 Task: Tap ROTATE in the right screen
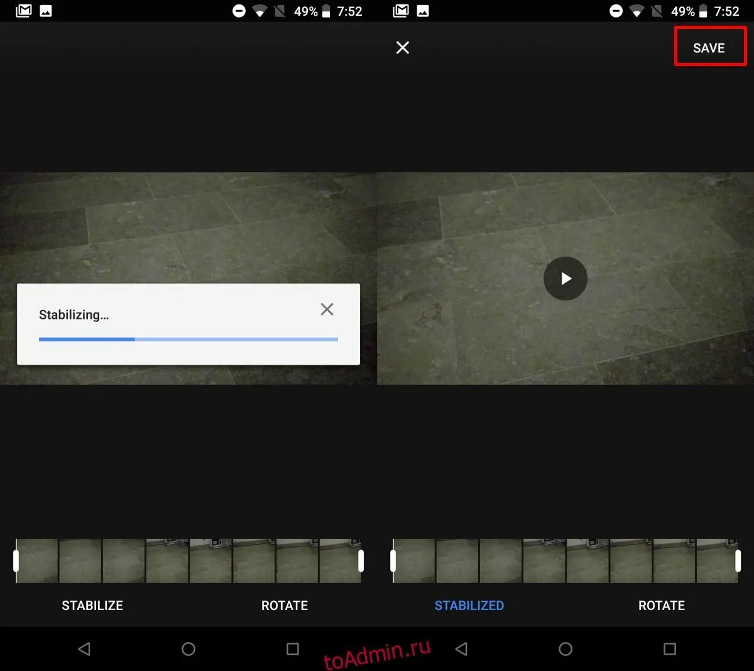click(662, 606)
